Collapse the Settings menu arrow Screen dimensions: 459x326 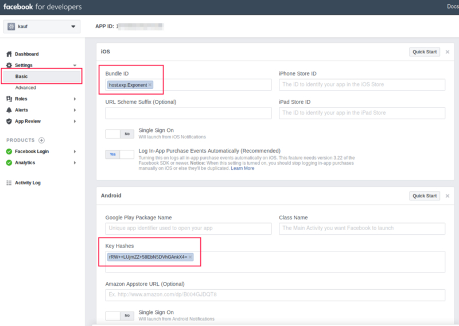(75, 65)
